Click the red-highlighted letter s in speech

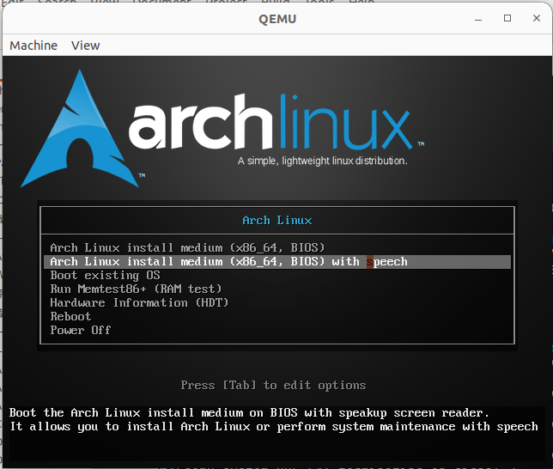[370, 262]
